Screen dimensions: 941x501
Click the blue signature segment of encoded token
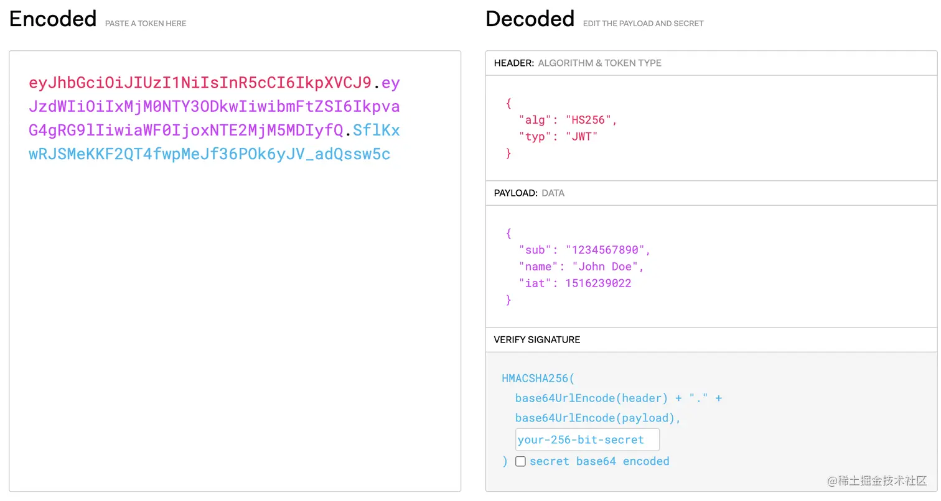[x=209, y=154]
